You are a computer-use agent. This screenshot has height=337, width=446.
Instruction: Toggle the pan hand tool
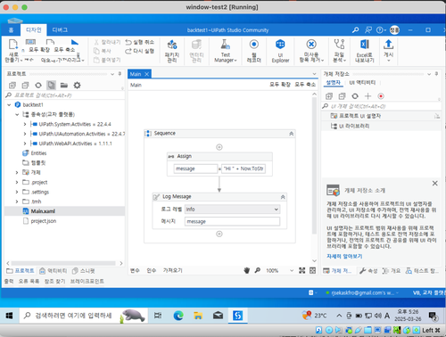[247, 270]
